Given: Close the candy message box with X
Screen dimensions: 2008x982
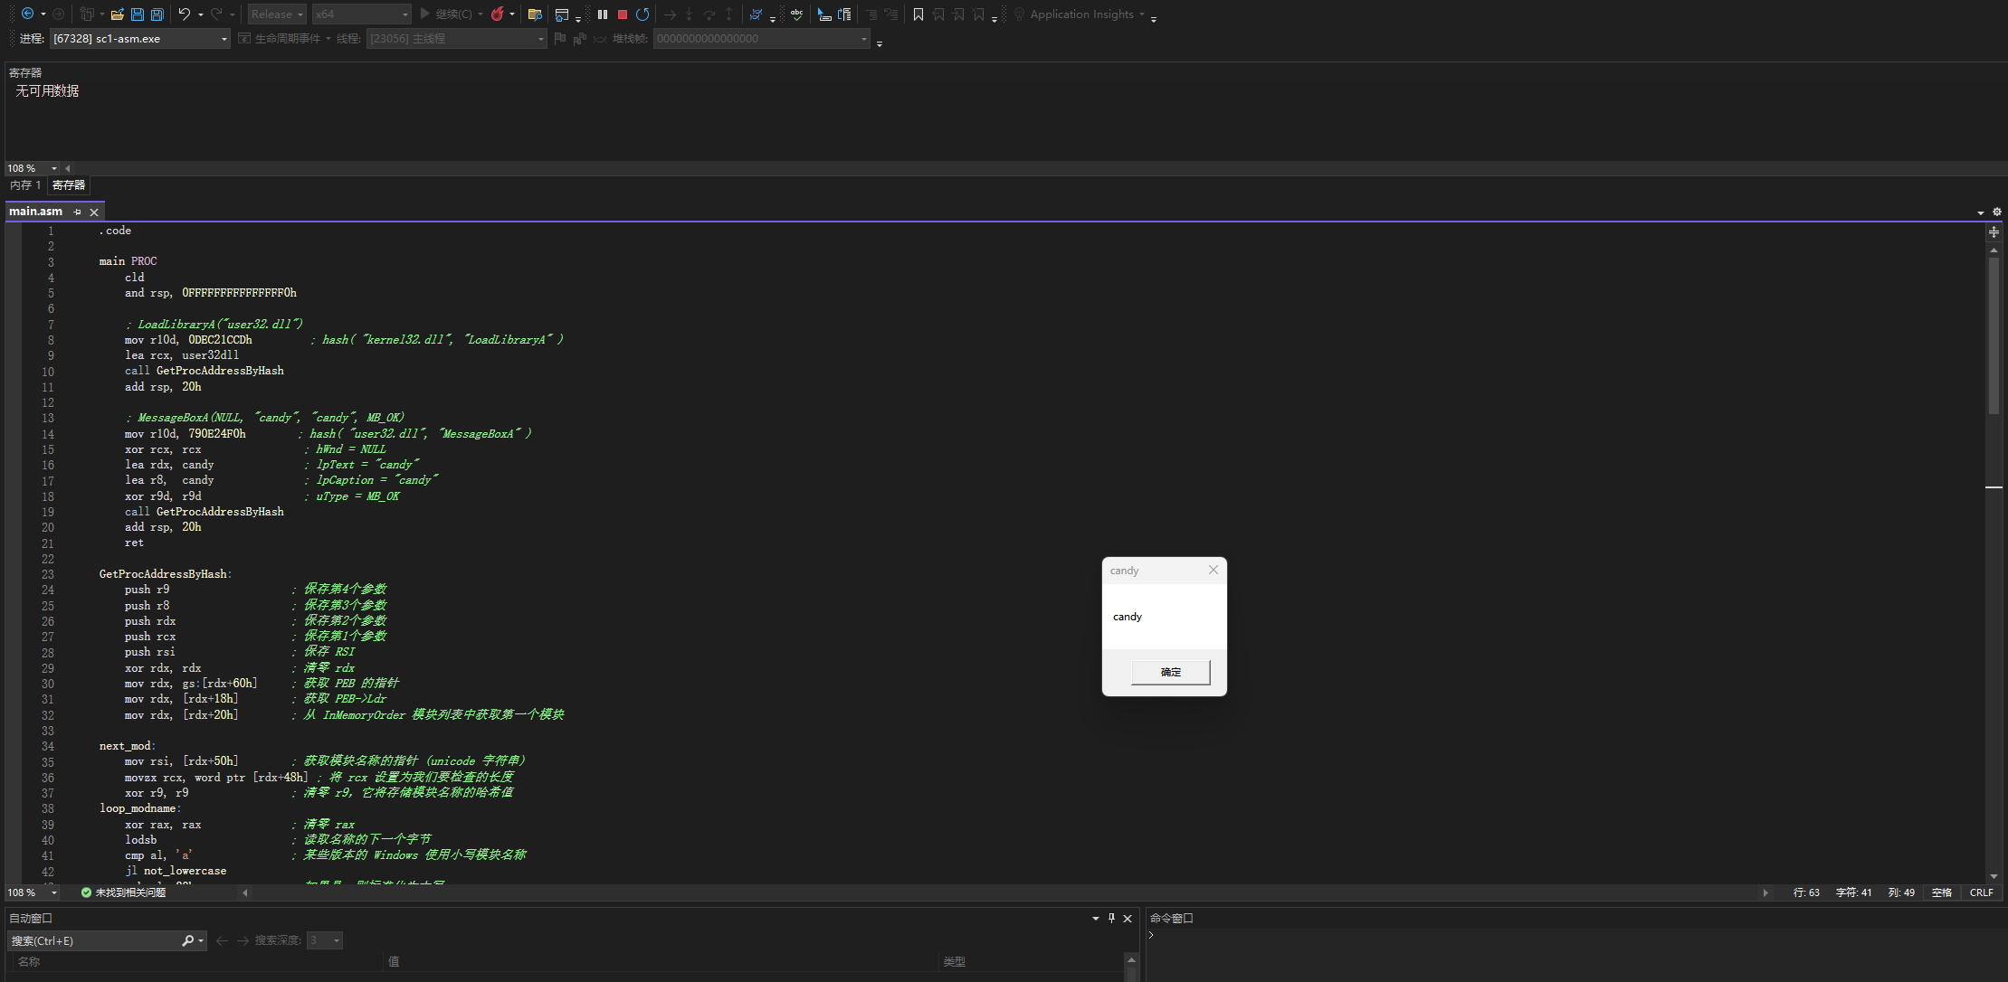Looking at the screenshot, I should [1213, 570].
